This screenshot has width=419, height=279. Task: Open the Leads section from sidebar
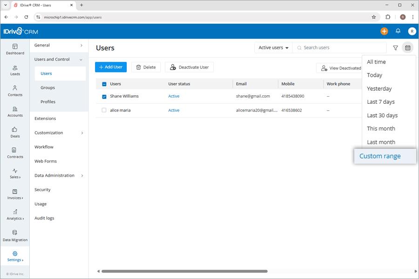pyautogui.click(x=15, y=70)
